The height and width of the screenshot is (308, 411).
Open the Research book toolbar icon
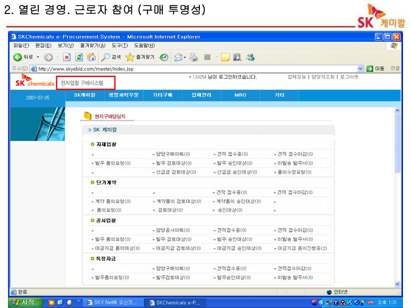tap(237, 57)
